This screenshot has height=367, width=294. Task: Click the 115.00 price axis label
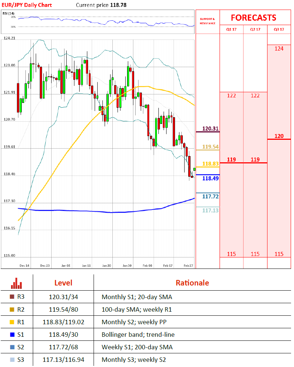[9, 255]
